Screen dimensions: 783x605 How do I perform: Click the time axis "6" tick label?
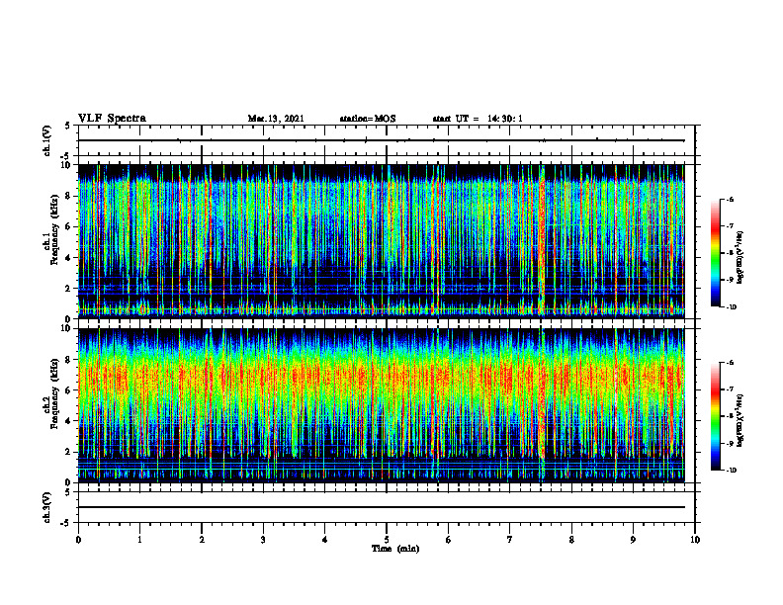449,540
